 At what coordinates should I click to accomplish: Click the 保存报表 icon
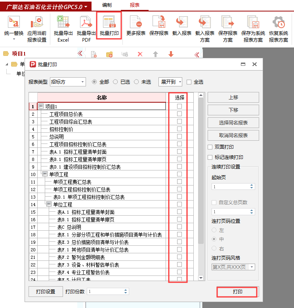(x=159, y=22)
